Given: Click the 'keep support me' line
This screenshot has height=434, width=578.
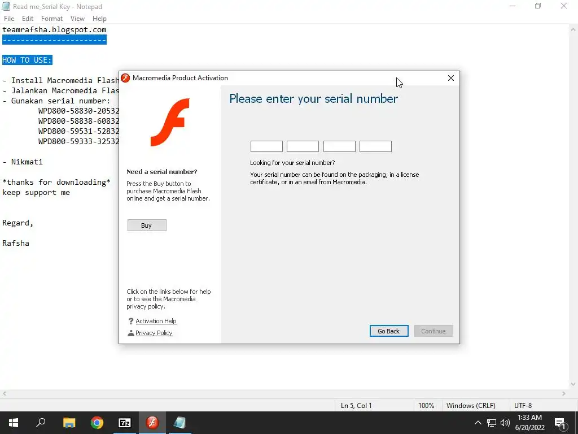Looking at the screenshot, I should coord(36,192).
